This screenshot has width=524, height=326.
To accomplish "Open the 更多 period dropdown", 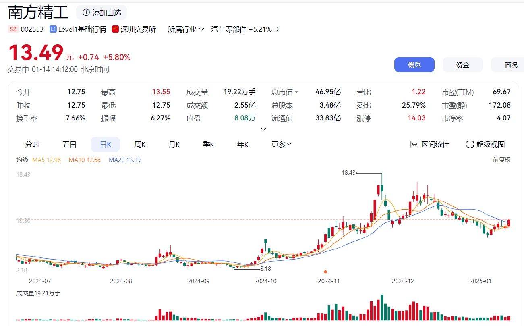I will pyautogui.click(x=282, y=145).
